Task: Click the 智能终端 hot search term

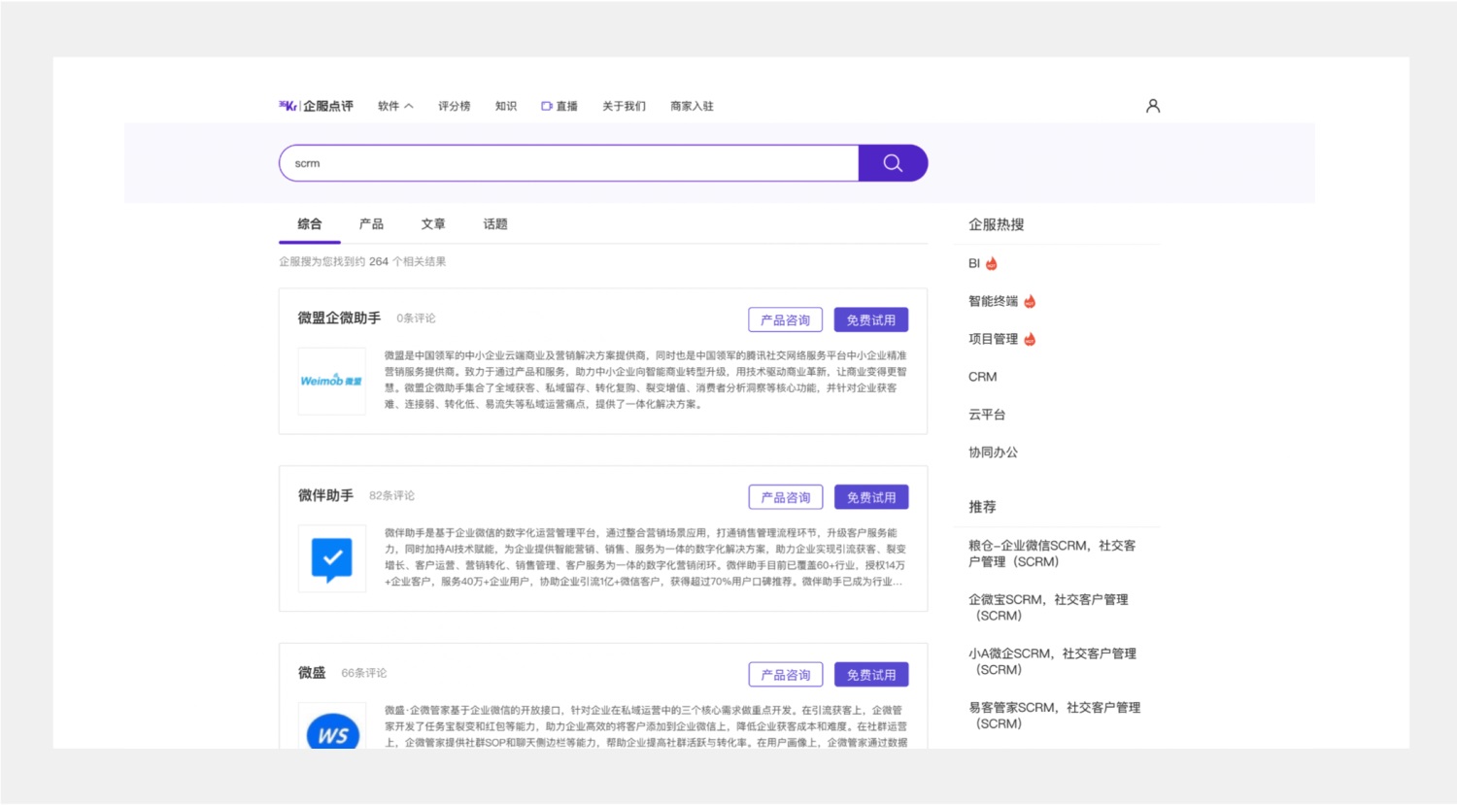Action: [993, 301]
